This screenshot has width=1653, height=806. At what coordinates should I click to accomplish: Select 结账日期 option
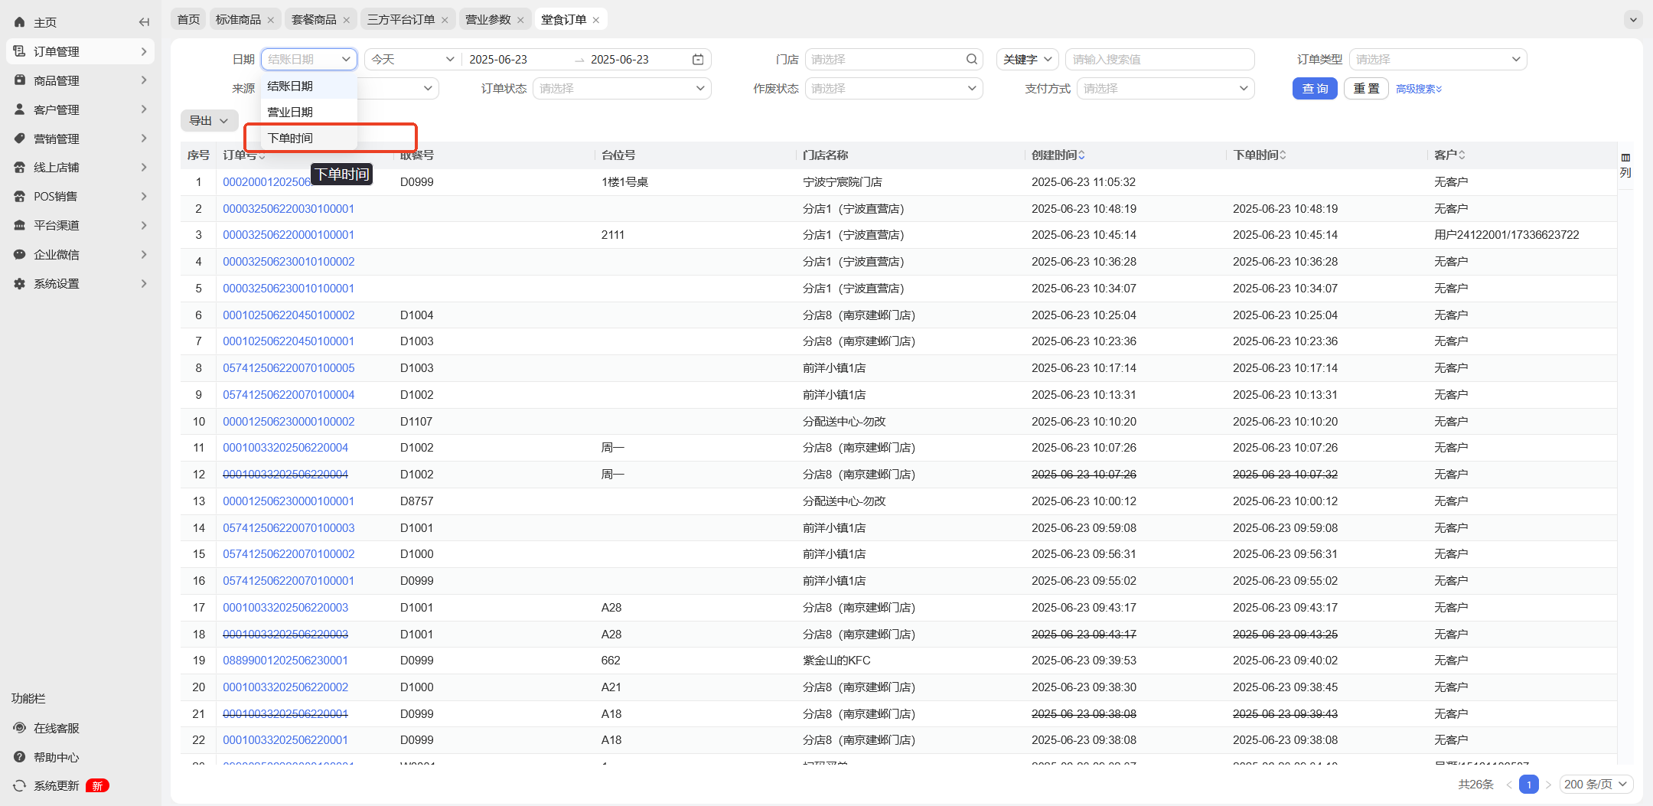(308, 86)
